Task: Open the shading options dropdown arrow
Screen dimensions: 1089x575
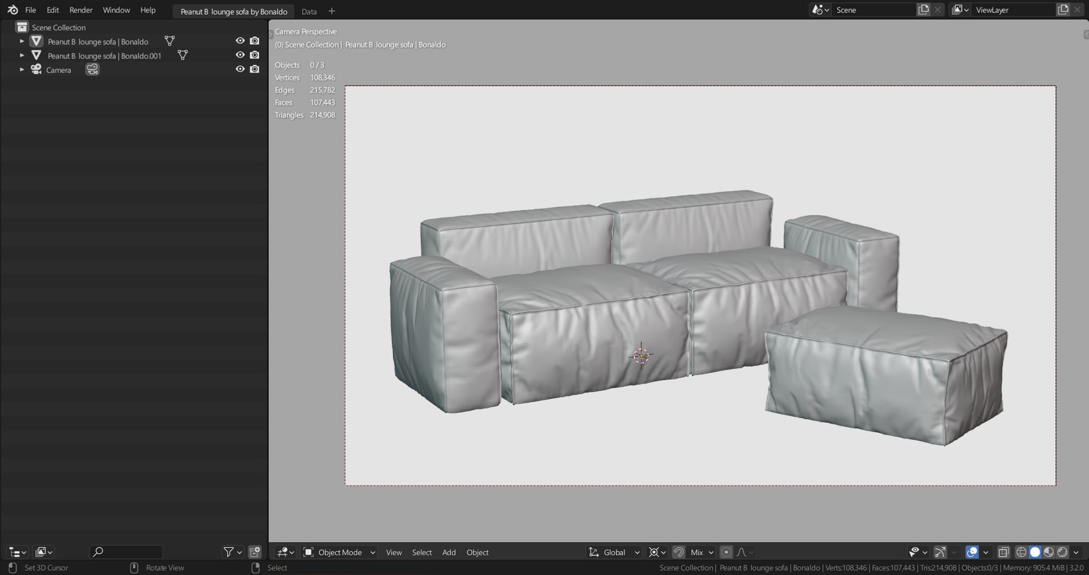Action: point(1076,552)
